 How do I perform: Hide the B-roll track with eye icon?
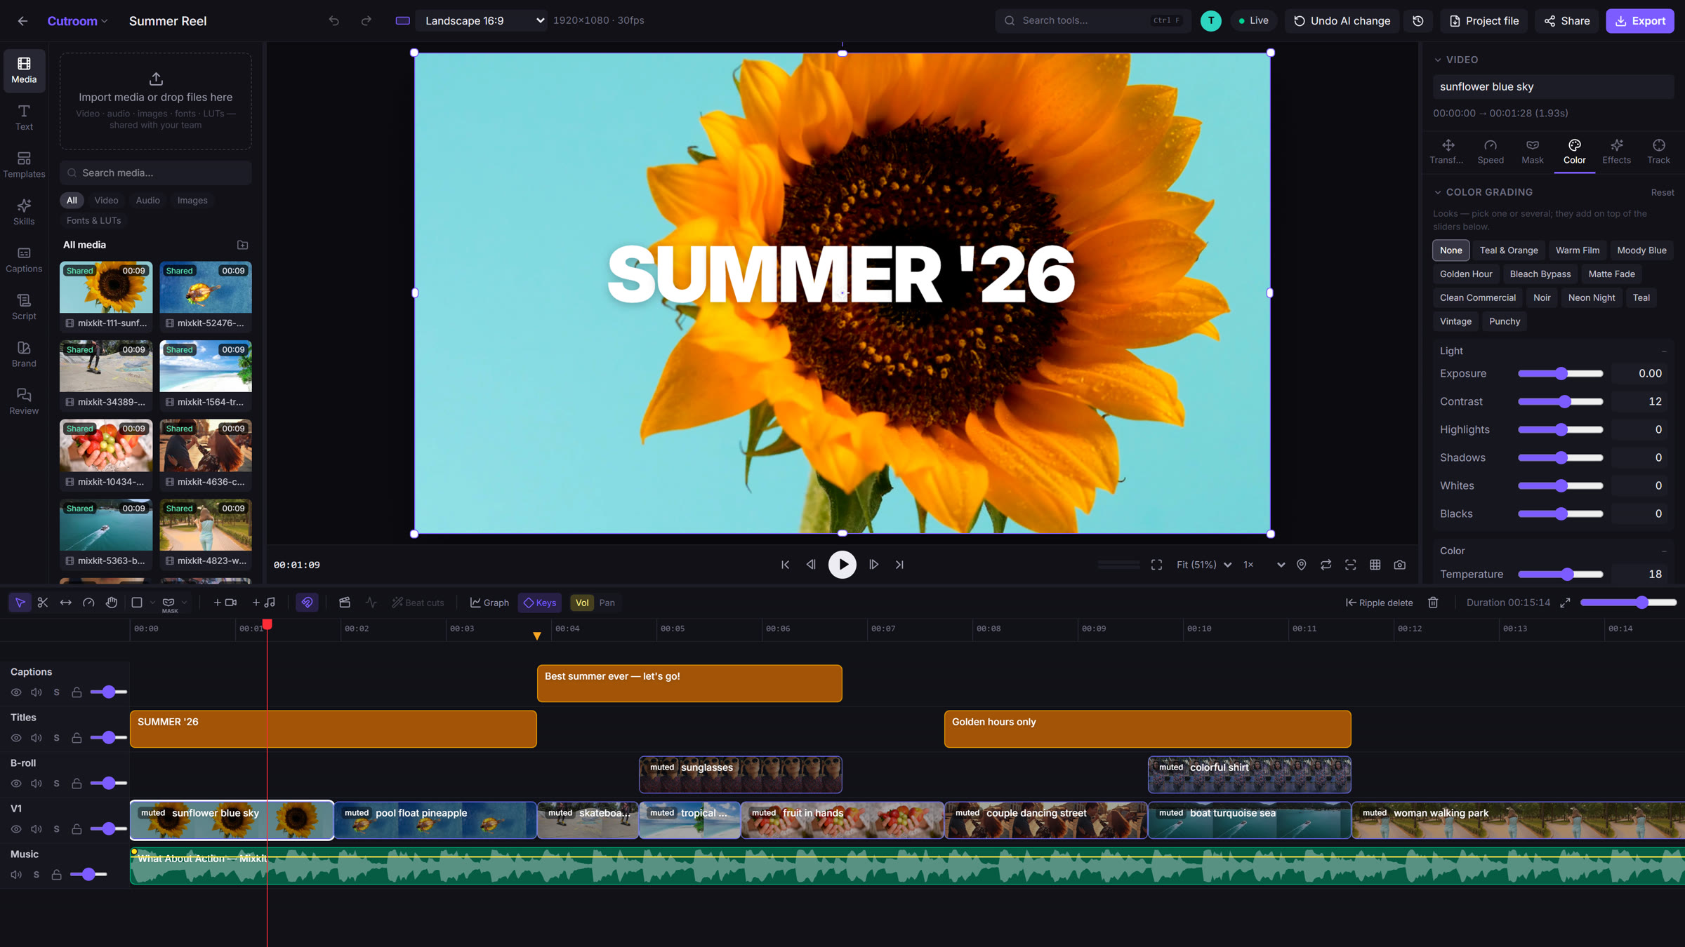click(x=16, y=784)
